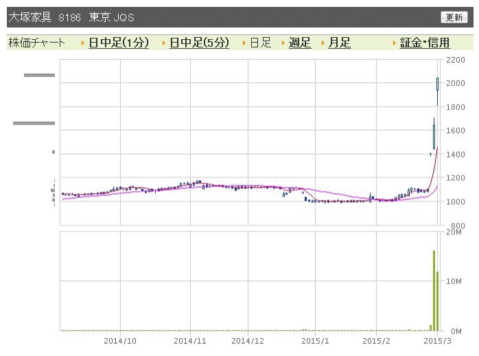Click the 1400 price axis label
The width and height of the screenshot is (479, 356).
(456, 155)
